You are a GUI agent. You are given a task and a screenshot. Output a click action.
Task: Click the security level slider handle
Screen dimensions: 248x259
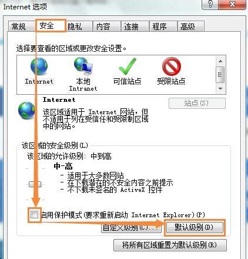(x=35, y=184)
